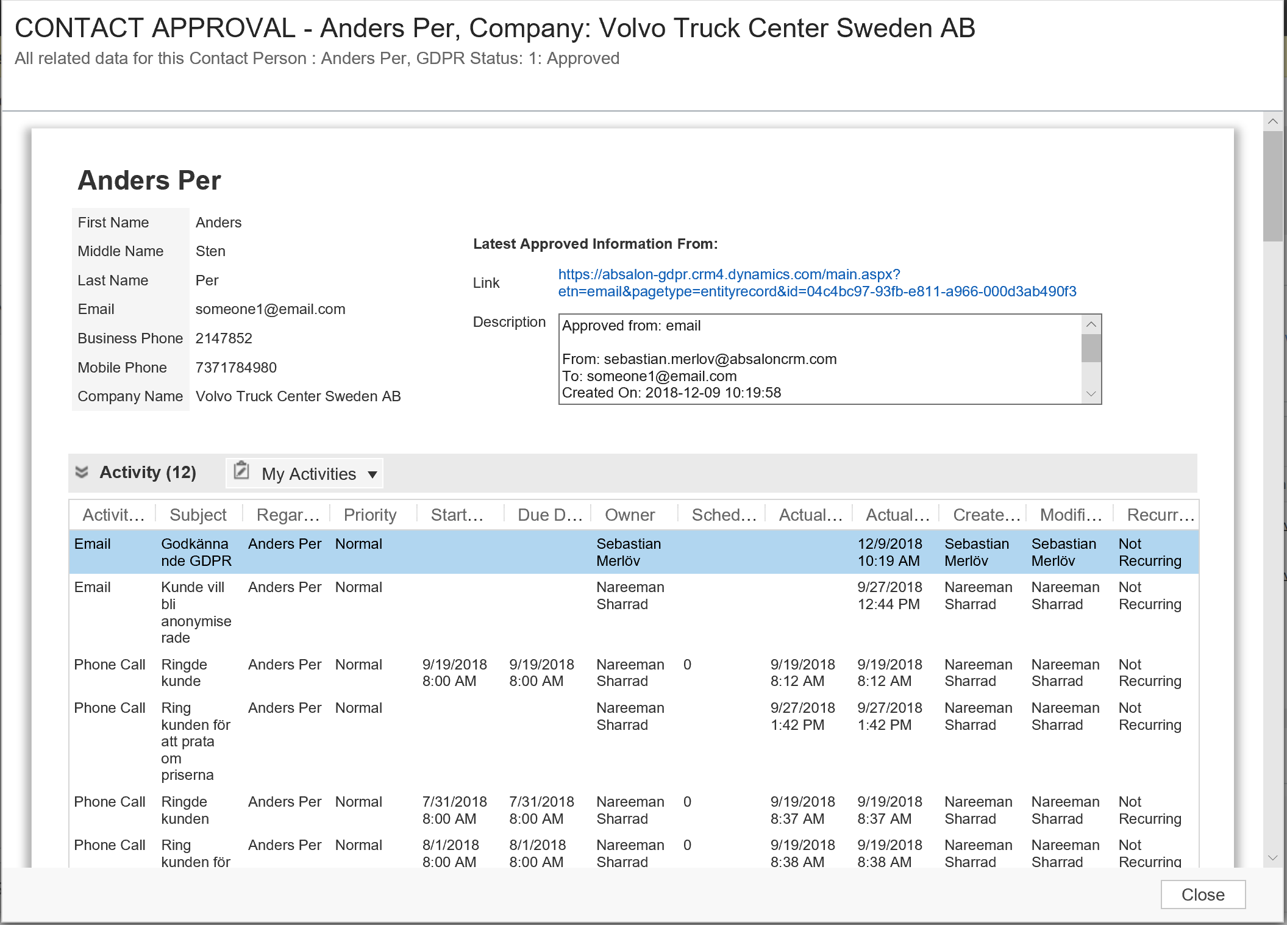Select the 'Kunde vill bli anonymiserade' subject

[x=196, y=612]
